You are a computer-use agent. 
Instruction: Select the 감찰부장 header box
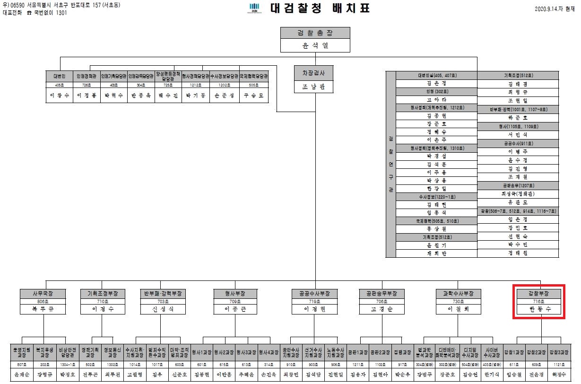(x=538, y=294)
